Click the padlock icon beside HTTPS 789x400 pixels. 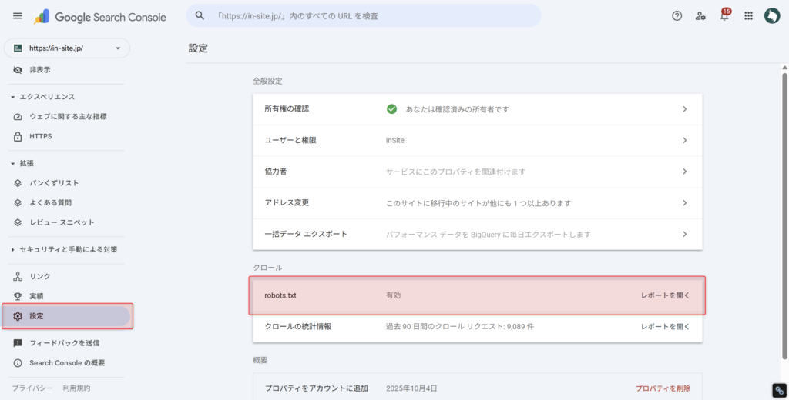coord(18,136)
